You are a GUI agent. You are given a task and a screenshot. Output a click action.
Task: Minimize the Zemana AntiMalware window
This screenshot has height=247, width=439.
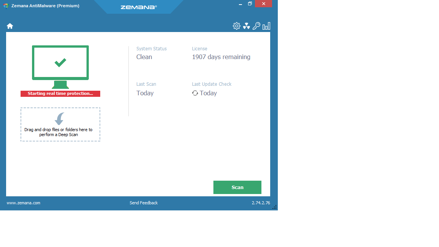point(240,4)
